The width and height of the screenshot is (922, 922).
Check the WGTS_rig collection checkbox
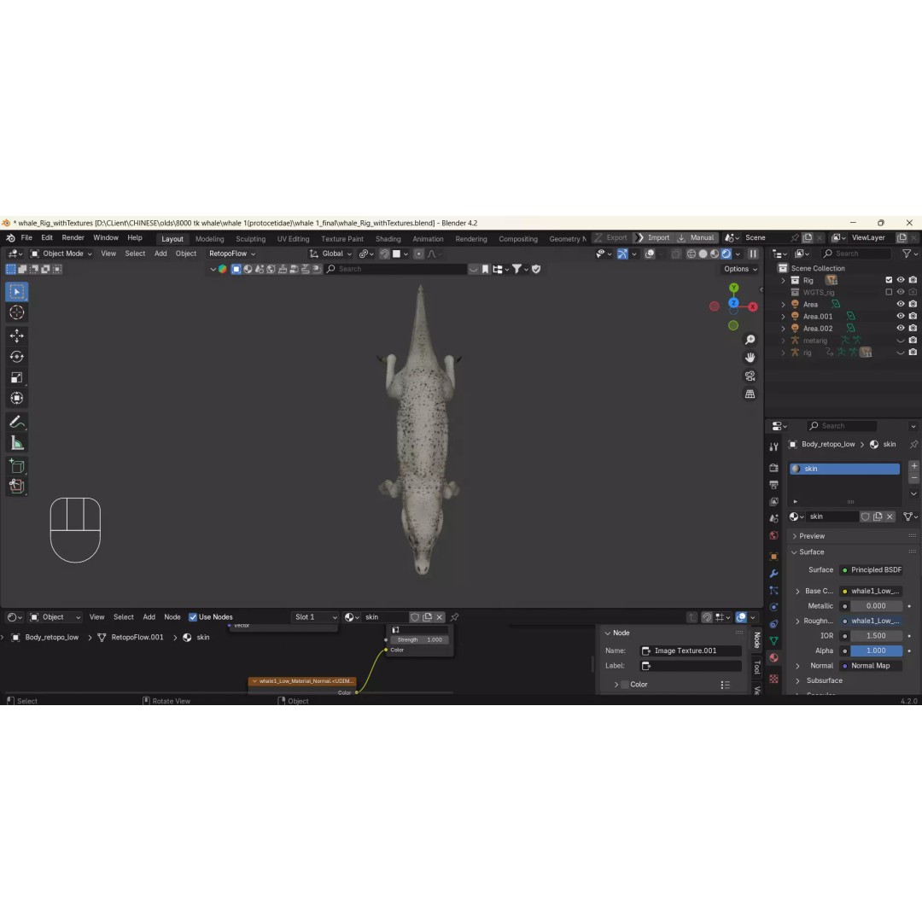[x=889, y=292]
